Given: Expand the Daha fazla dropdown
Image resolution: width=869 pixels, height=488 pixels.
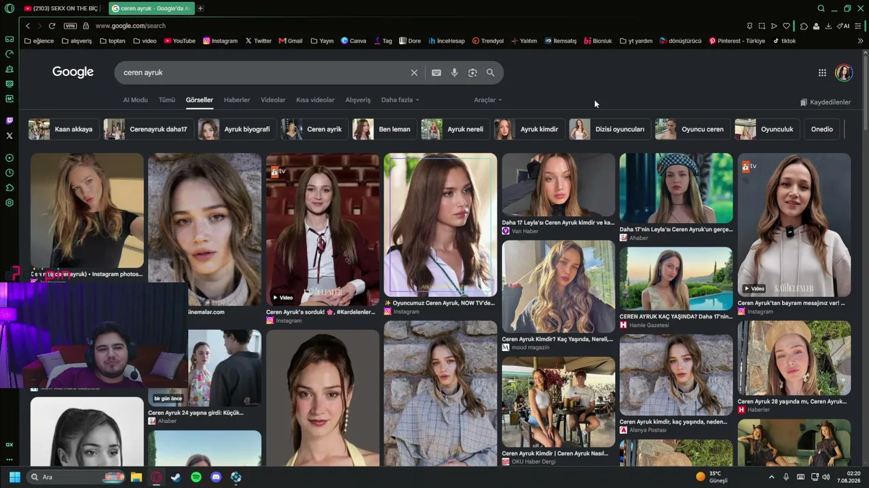Looking at the screenshot, I should [x=400, y=100].
